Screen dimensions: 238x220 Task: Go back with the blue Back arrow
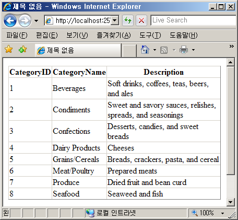tap(10, 20)
